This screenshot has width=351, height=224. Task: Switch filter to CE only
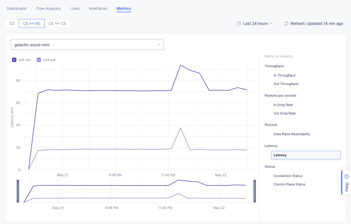pos(12,23)
